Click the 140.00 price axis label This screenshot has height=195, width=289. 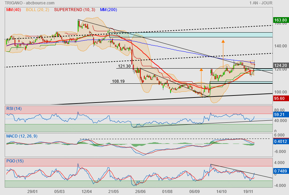tap(281, 46)
